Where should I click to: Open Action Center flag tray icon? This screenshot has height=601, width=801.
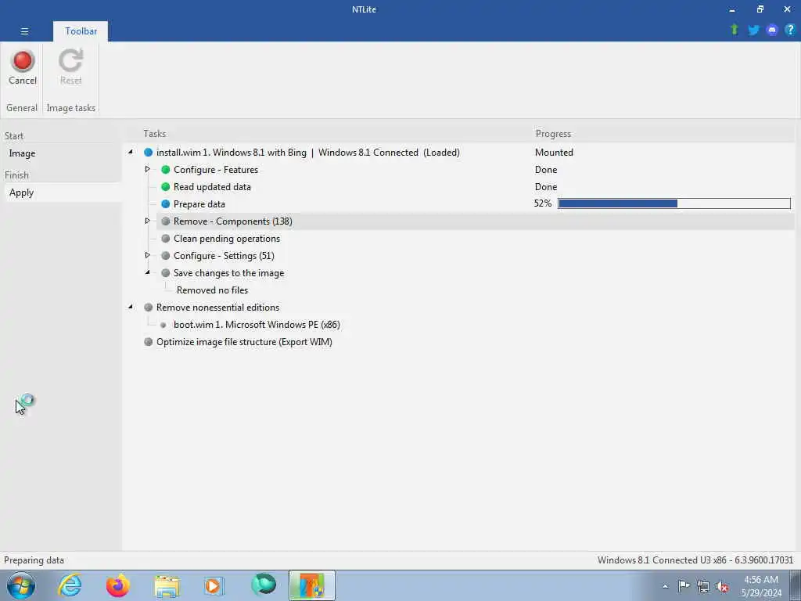684,586
